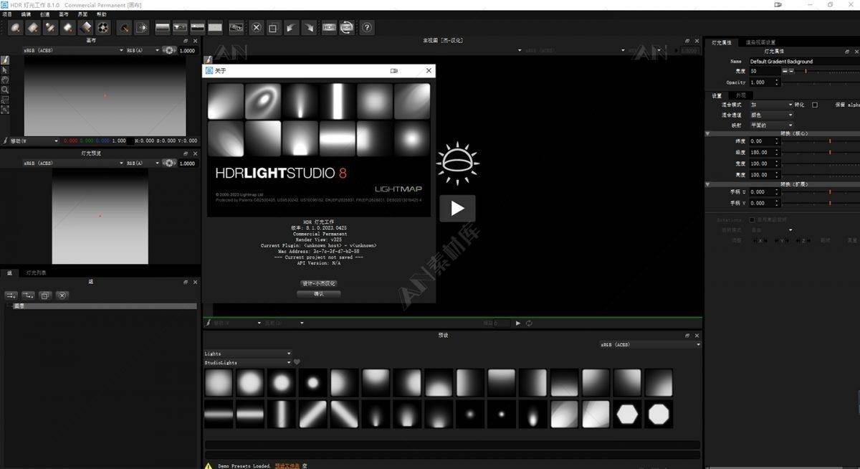Open the StudioLights preset dropdown
Image resolution: width=860 pixels, height=469 pixels.
pyautogui.click(x=247, y=362)
